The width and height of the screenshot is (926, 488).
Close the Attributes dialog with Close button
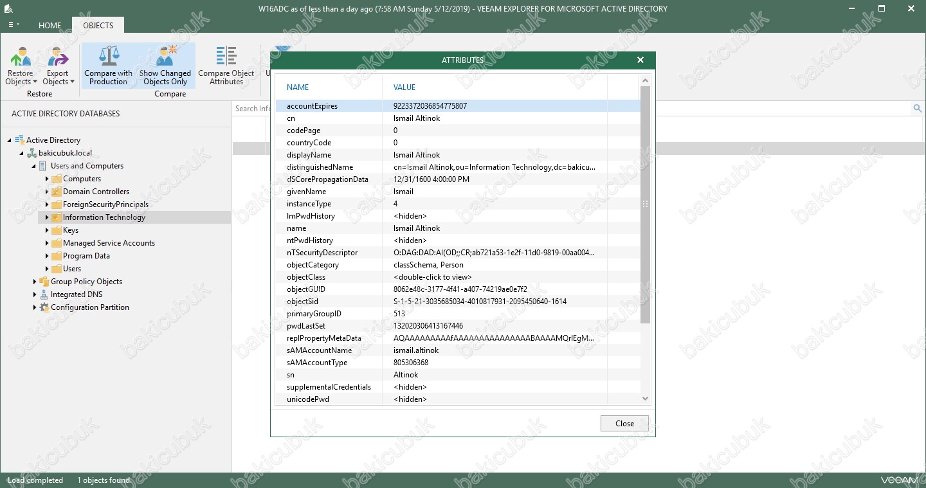pos(624,424)
